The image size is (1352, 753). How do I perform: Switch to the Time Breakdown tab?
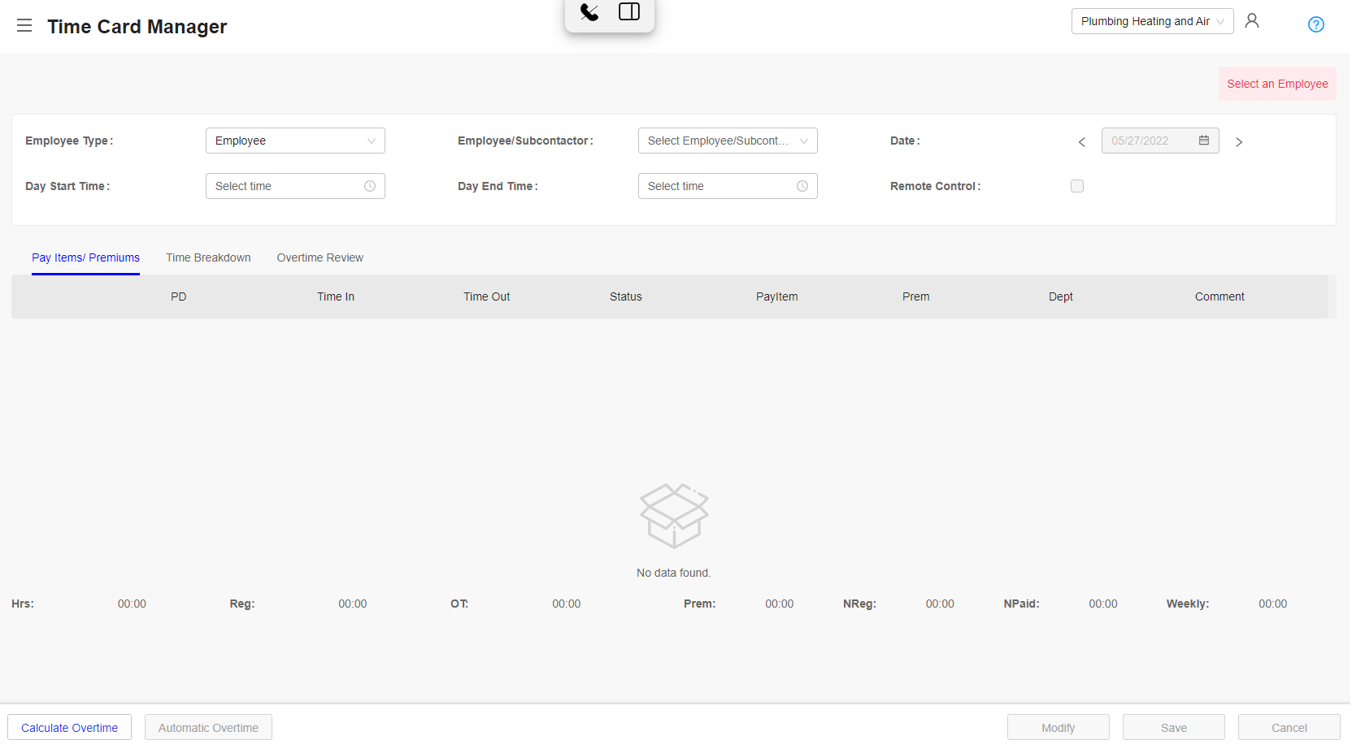(x=208, y=257)
